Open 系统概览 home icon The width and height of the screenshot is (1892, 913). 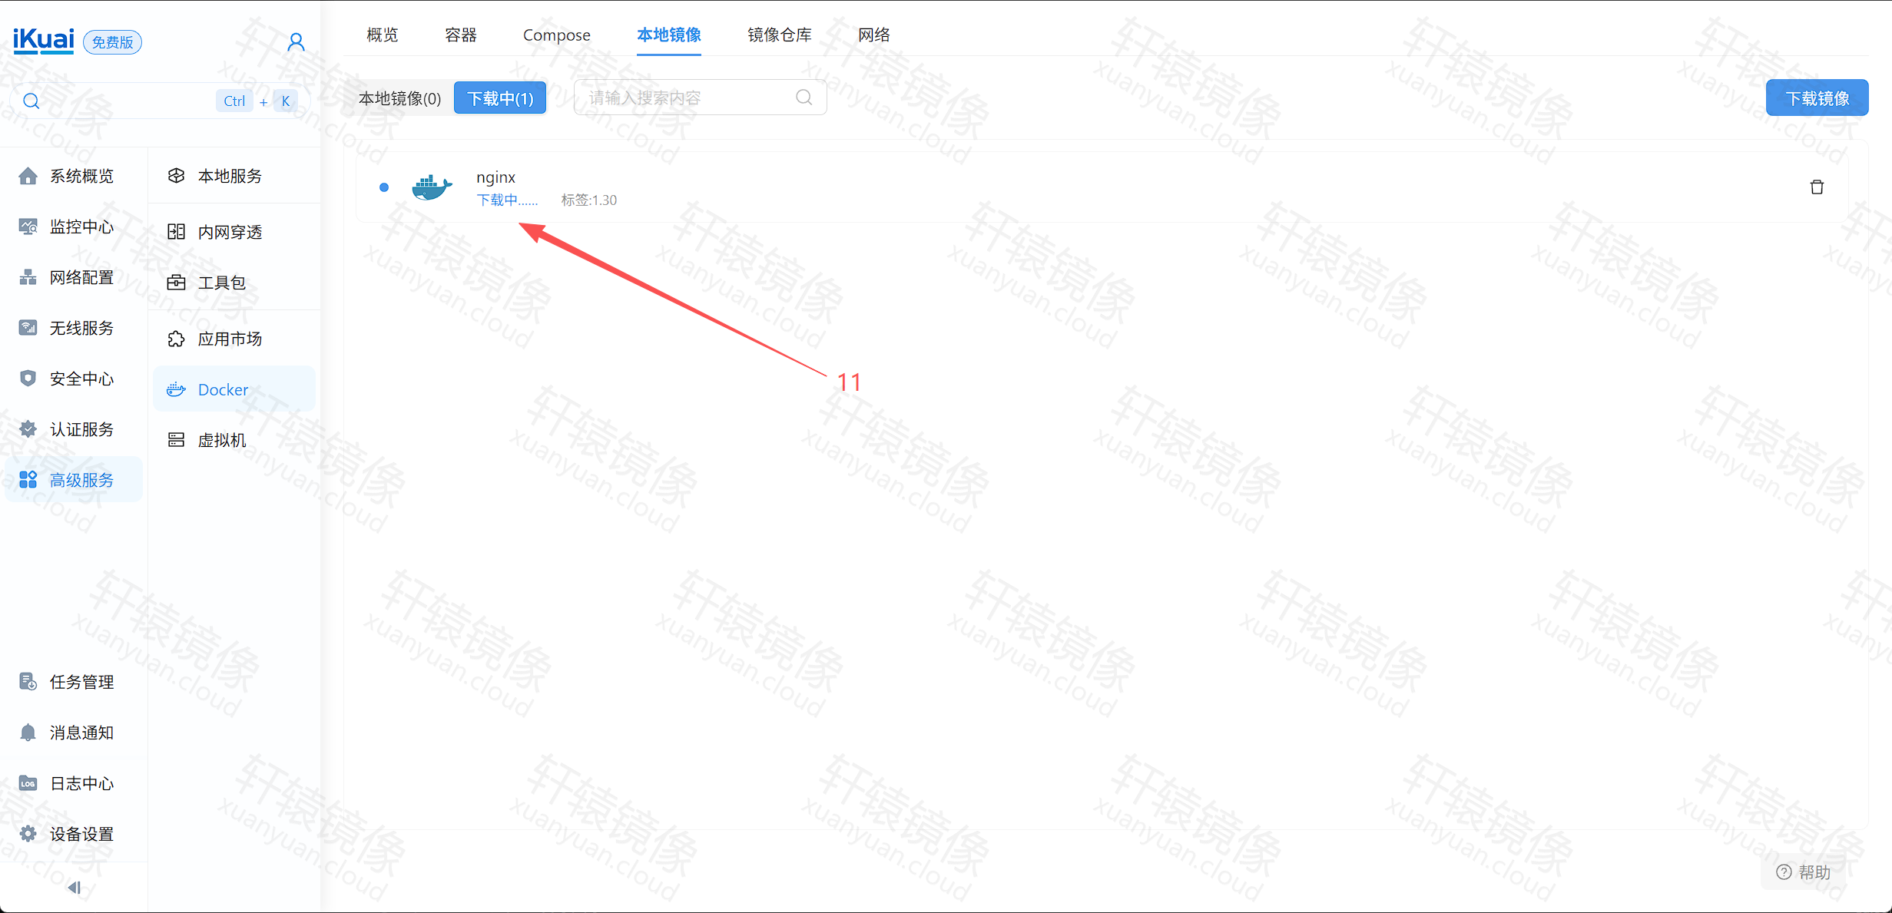[x=28, y=176]
